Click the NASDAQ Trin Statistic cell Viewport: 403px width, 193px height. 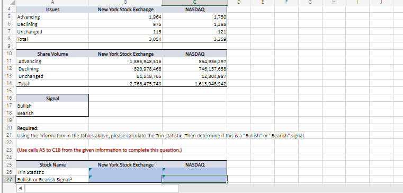(194, 172)
